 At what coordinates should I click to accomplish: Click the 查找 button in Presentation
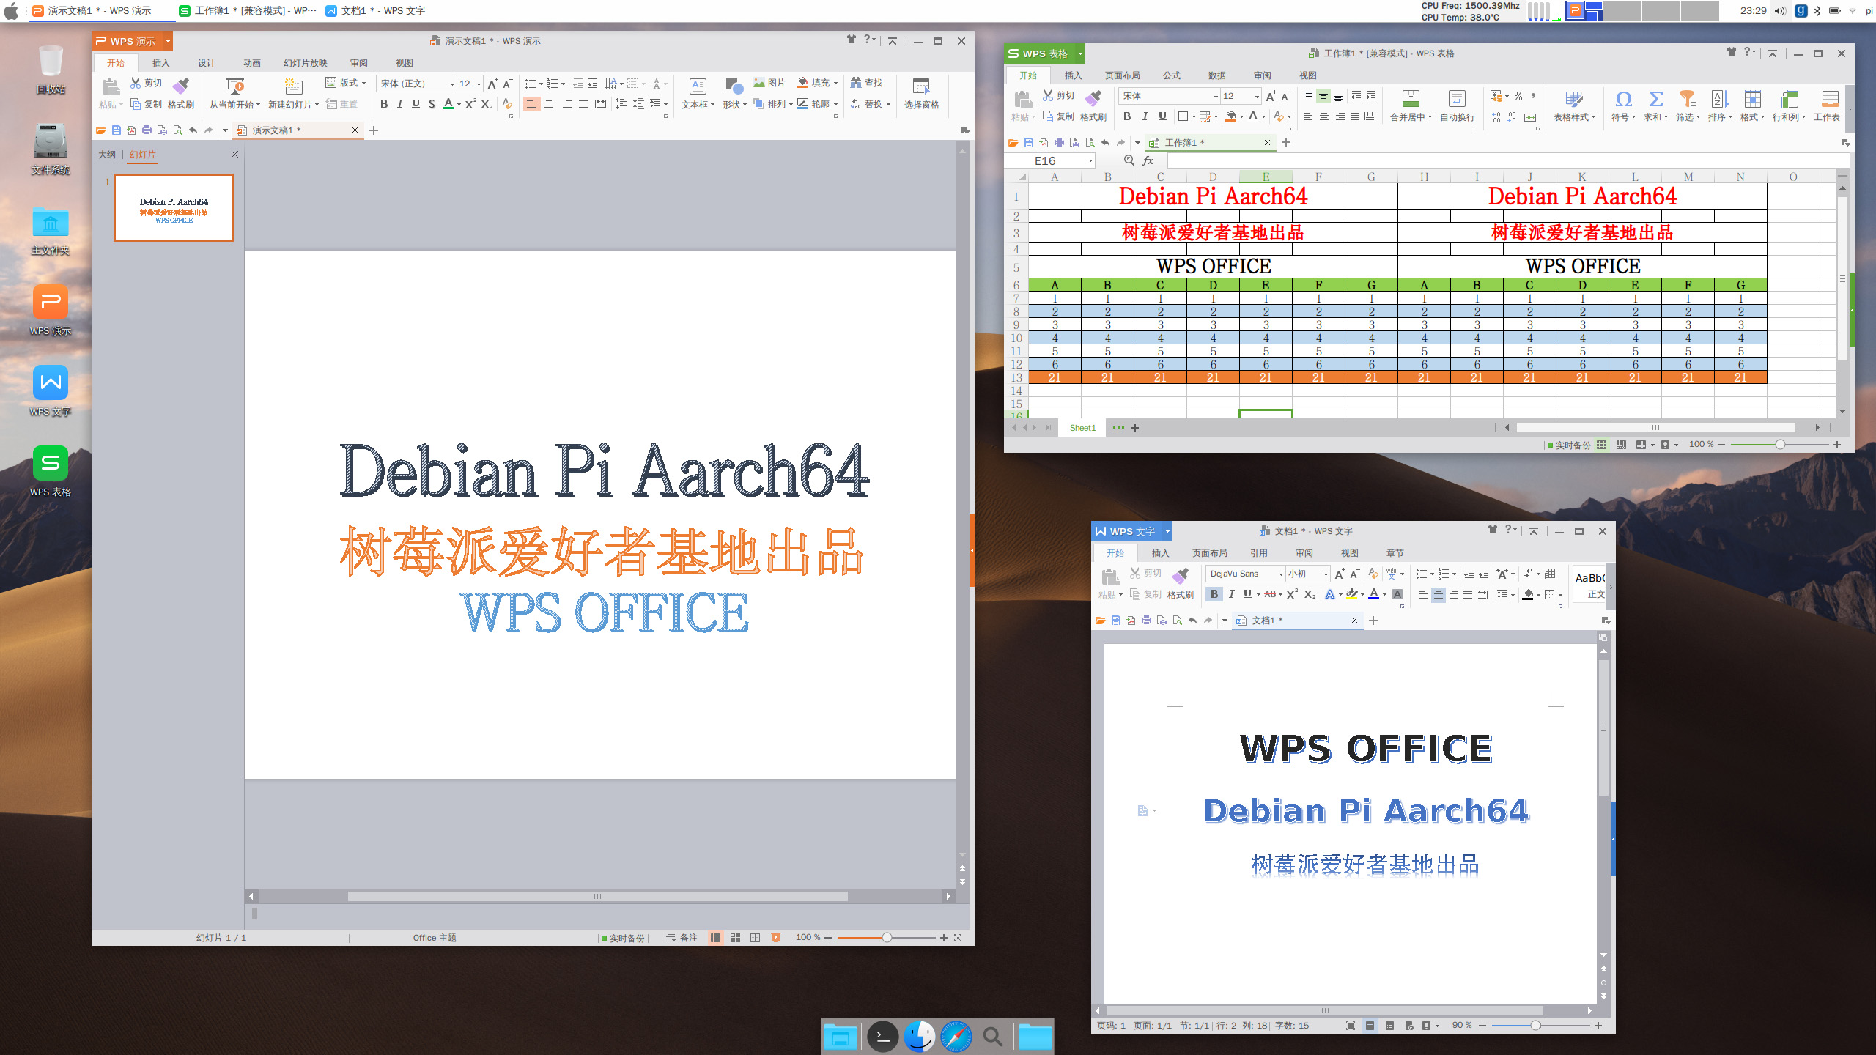[x=866, y=83]
